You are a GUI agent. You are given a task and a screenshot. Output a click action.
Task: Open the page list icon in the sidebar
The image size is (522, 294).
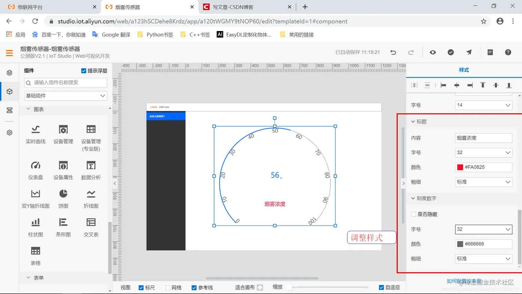tap(9, 110)
